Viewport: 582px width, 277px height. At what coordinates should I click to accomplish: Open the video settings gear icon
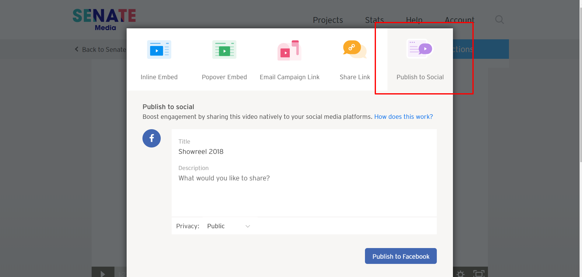pyautogui.click(x=461, y=274)
